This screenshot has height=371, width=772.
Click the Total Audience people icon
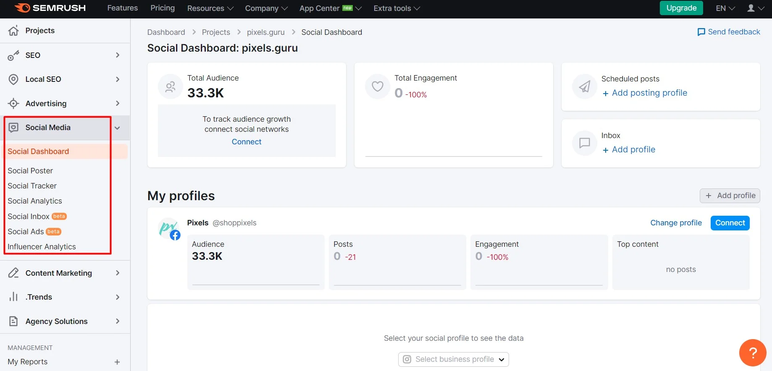(x=170, y=87)
